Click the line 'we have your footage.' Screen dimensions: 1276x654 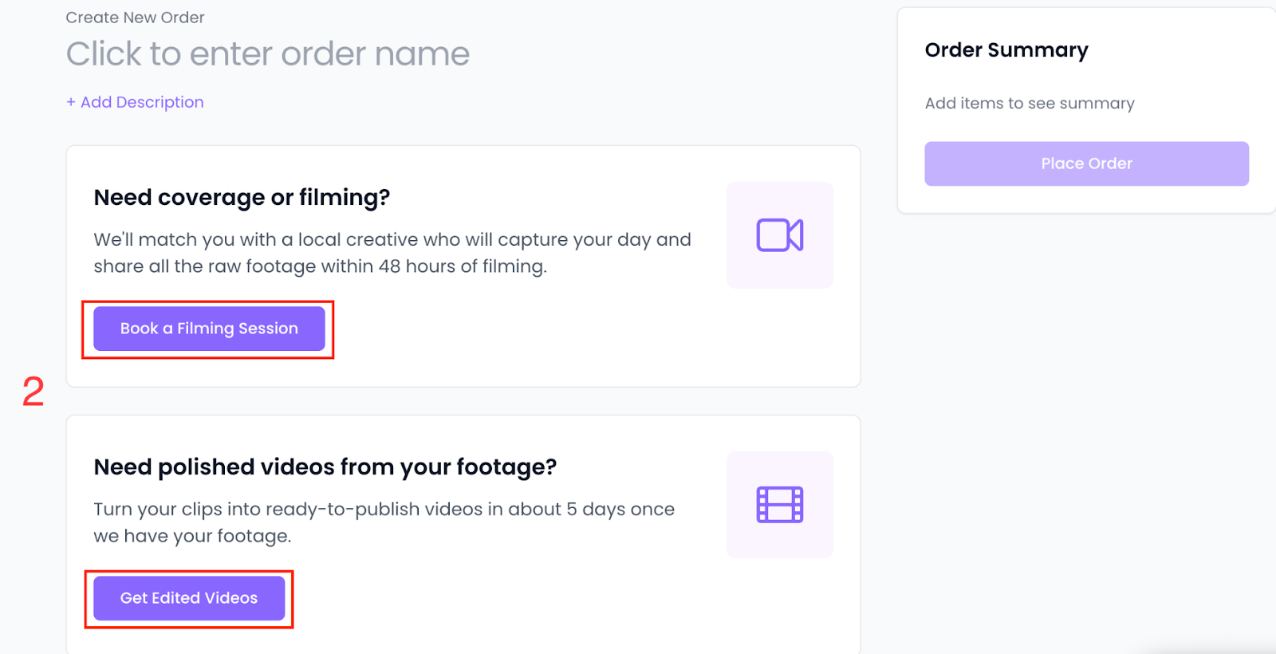pyautogui.click(x=192, y=536)
